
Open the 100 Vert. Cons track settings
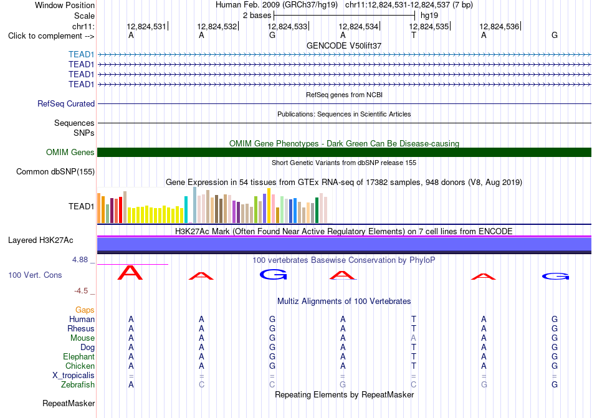[35, 275]
